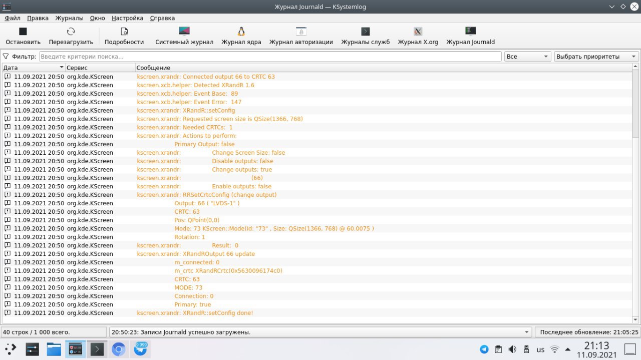
Task: Open Chromium browser in taskbar
Action: pyautogui.click(x=118, y=349)
